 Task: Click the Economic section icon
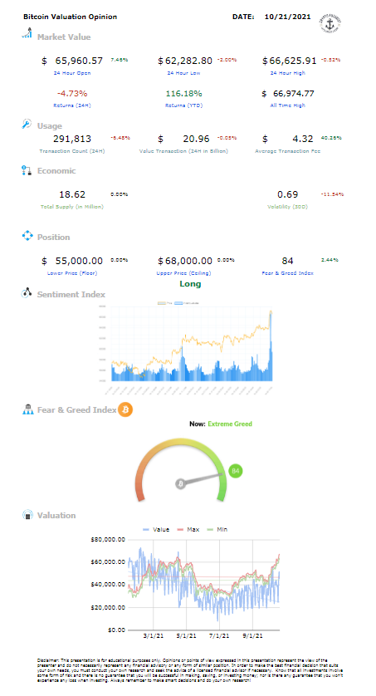point(27,170)
